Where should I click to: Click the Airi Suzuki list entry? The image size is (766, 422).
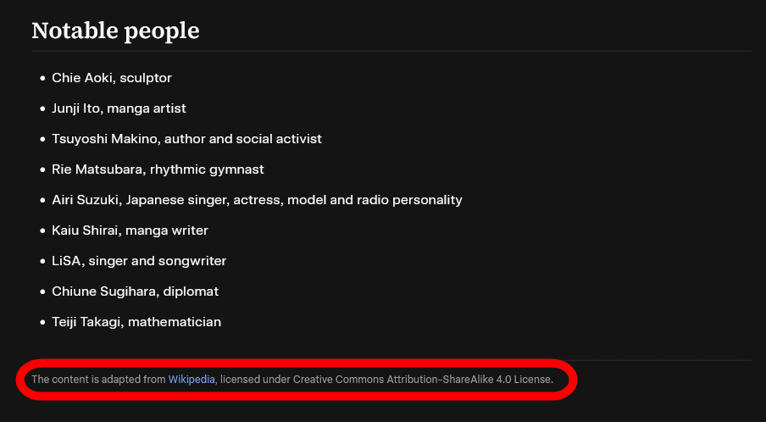[257, 200]
